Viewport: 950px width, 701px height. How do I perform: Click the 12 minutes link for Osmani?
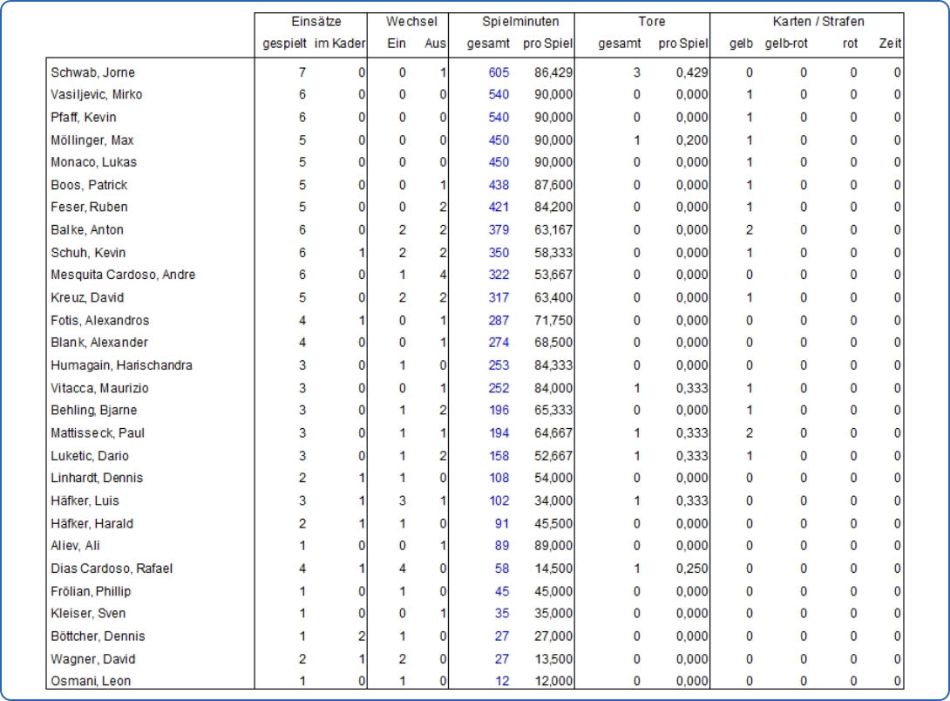[504, 681]
